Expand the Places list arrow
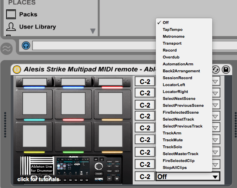237x188 pixels. click(93, 31)
